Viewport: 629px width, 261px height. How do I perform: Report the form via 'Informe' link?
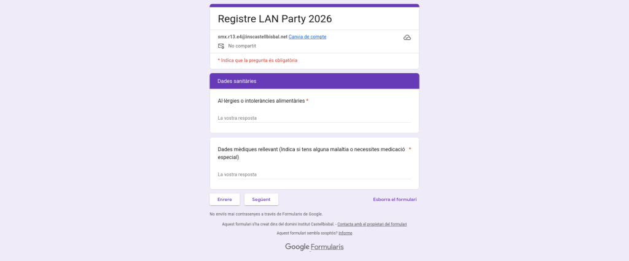tap(345, 233)
